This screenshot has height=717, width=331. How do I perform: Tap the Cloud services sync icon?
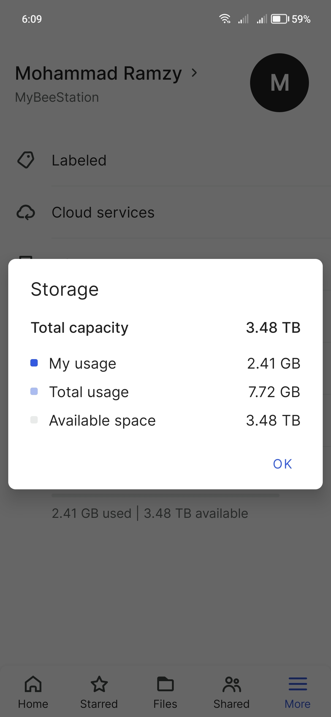point(26,212)
